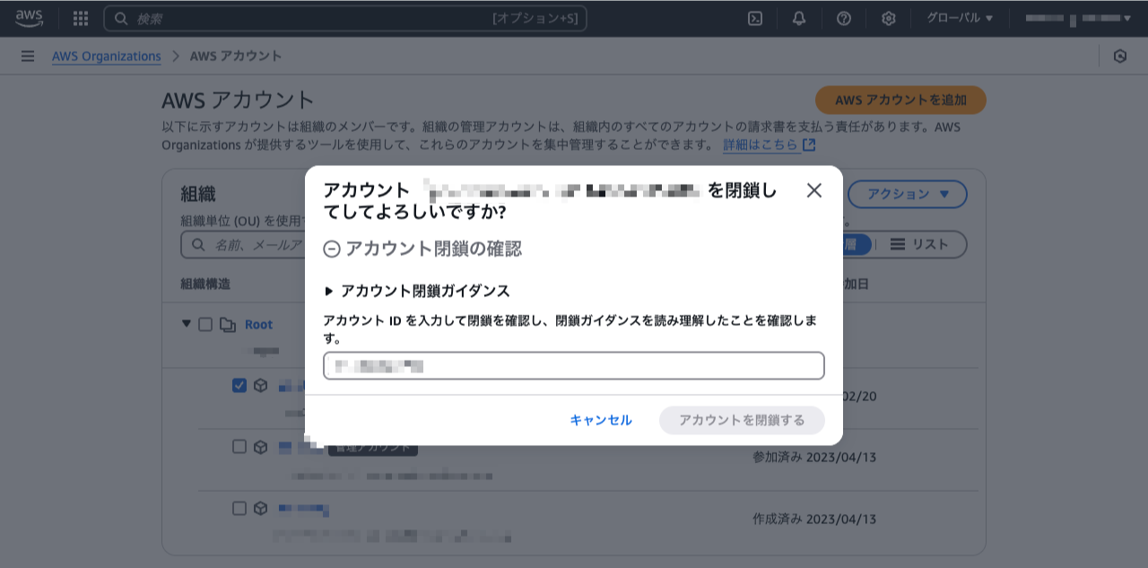Collapse the Root tree node arrow
Screen dimensions: 1148x568
coord(187,324)
